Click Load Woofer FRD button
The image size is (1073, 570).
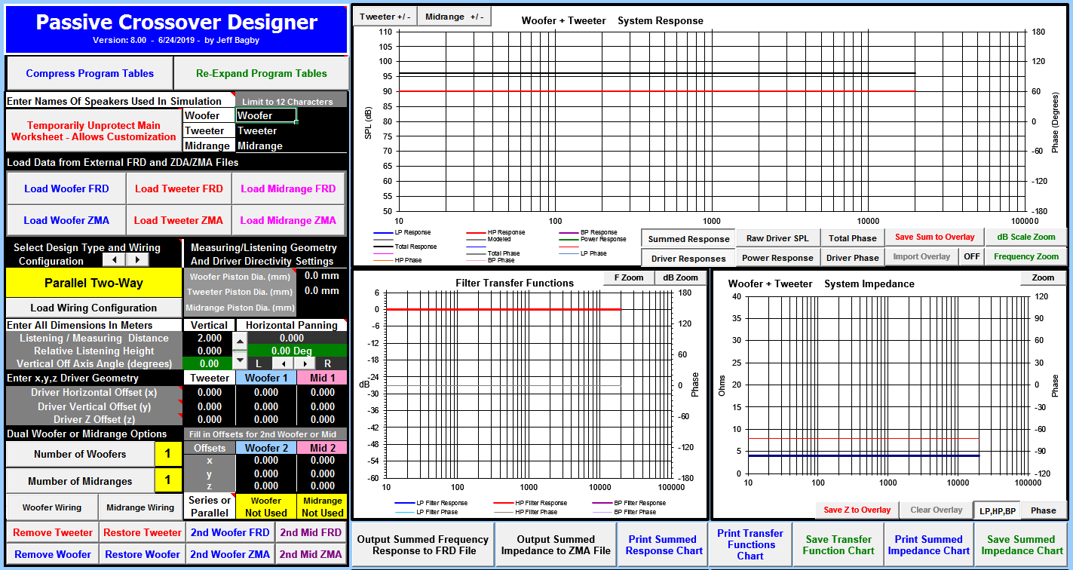pos(66,188)
